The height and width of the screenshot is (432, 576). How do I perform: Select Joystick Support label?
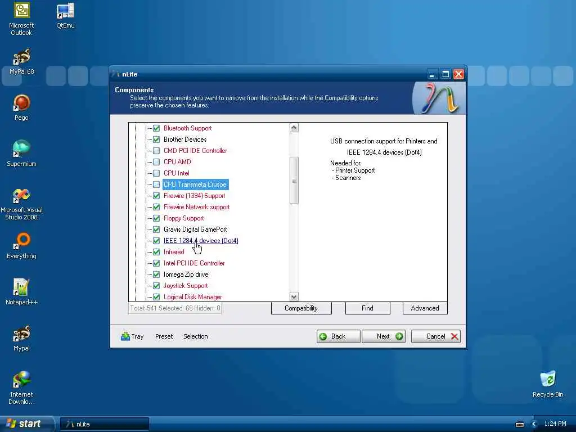point(186,286)
